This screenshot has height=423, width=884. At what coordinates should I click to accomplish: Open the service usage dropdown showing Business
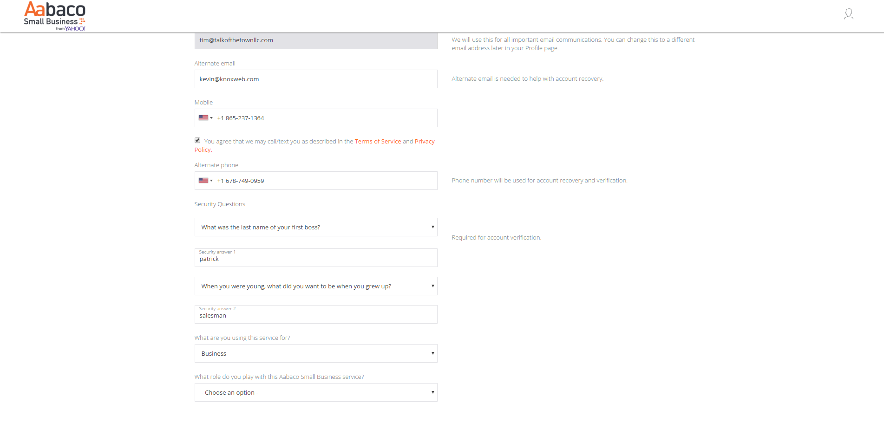pos(315,353)
